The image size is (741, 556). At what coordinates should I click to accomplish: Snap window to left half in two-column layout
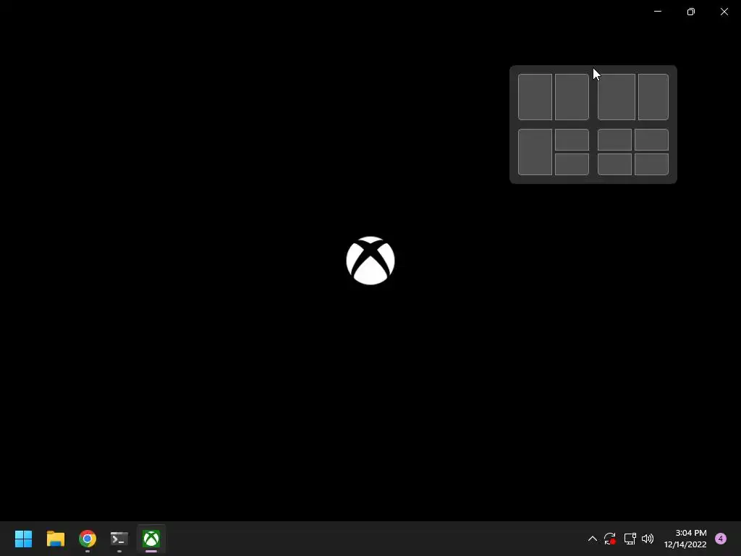pyautogui.click(x=535, y=97)
